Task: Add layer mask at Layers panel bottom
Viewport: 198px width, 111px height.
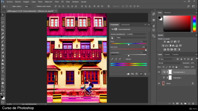Action: (x=177, y=104)
